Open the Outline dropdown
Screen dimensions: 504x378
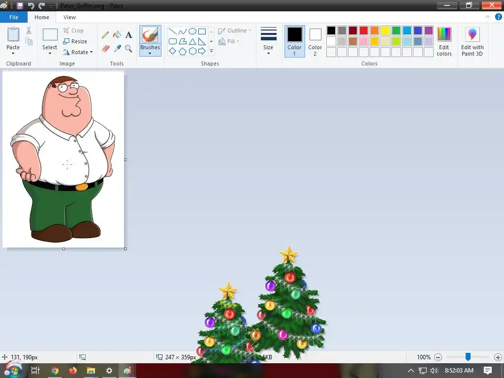tap(235, 31)
